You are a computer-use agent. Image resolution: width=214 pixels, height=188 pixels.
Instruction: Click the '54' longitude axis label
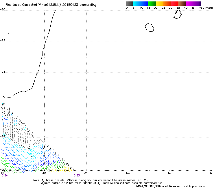(128, 173)
